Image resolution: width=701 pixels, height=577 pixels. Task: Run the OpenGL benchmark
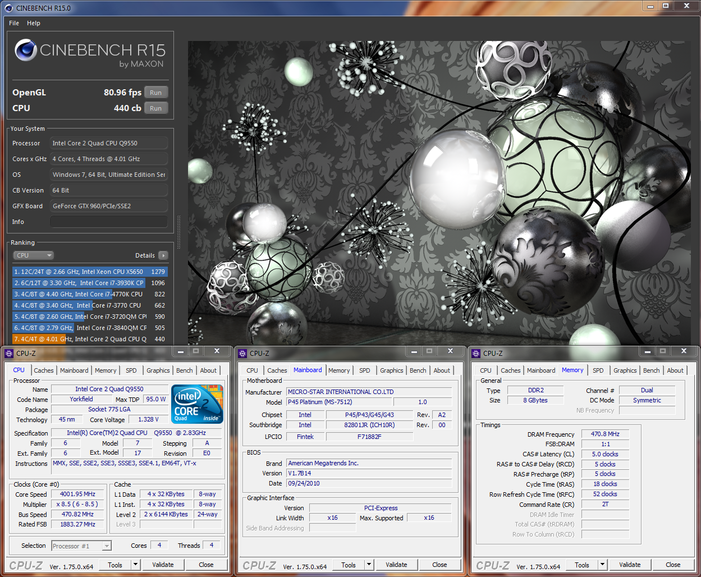156,93
